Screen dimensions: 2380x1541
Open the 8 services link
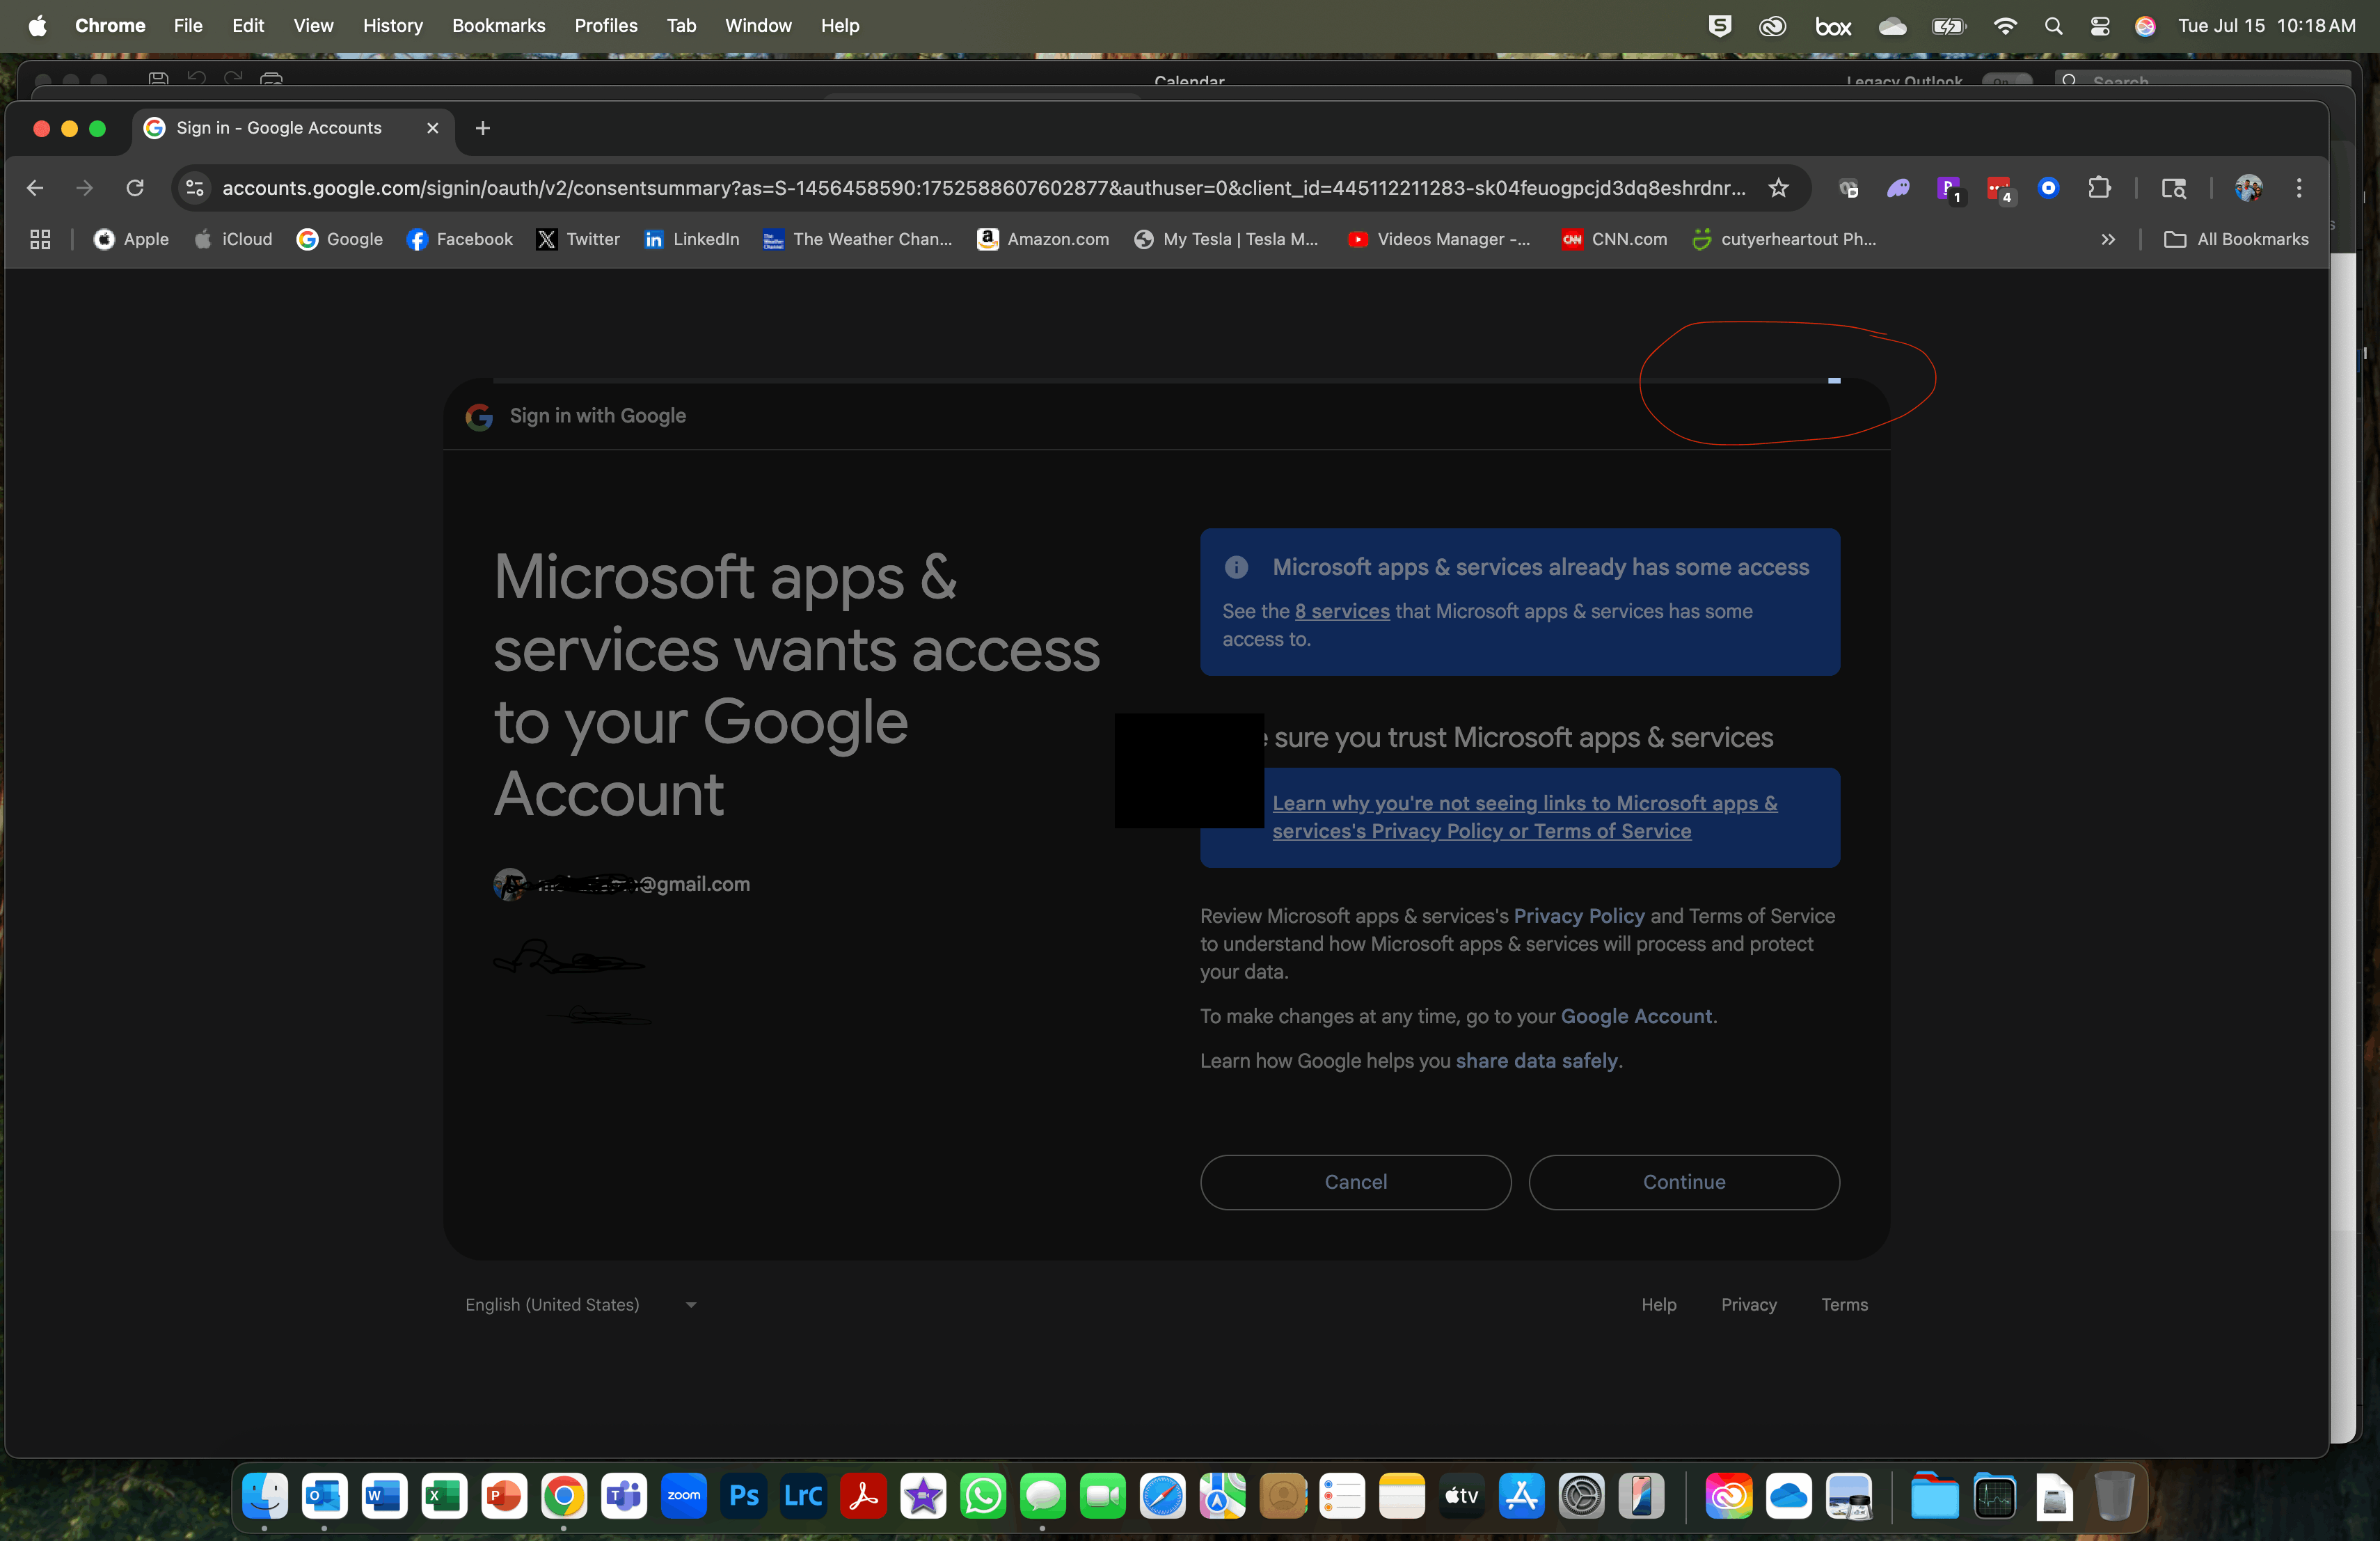pos(1342,611)
